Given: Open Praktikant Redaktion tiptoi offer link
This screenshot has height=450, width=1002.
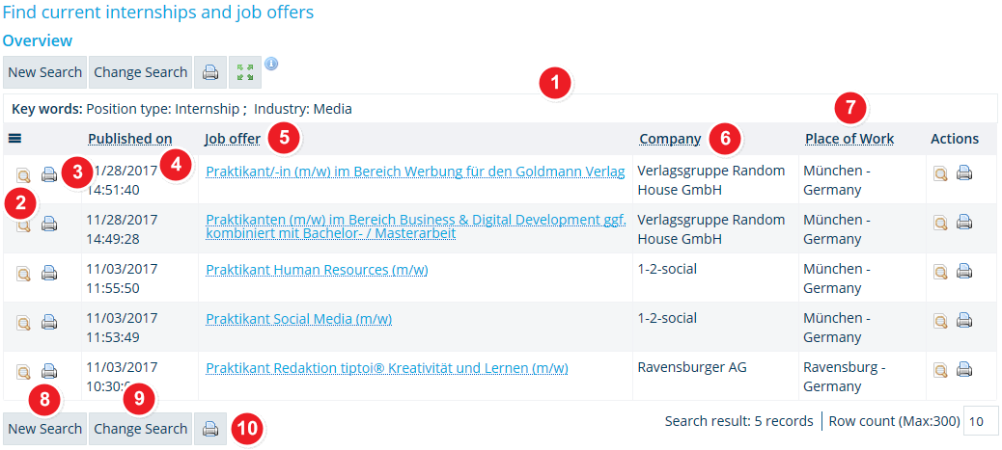Looking at the screenshot, I should [387, 368].
